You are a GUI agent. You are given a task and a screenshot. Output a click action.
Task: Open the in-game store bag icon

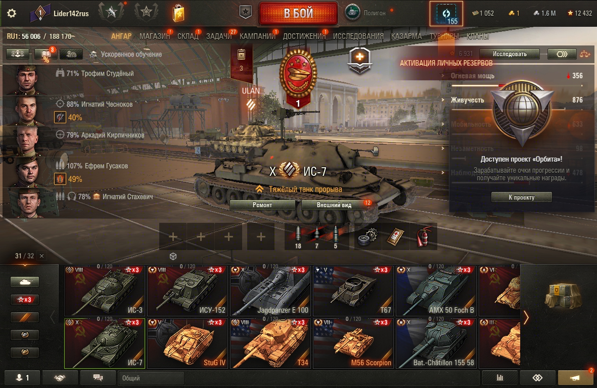[x=178, y=13]
